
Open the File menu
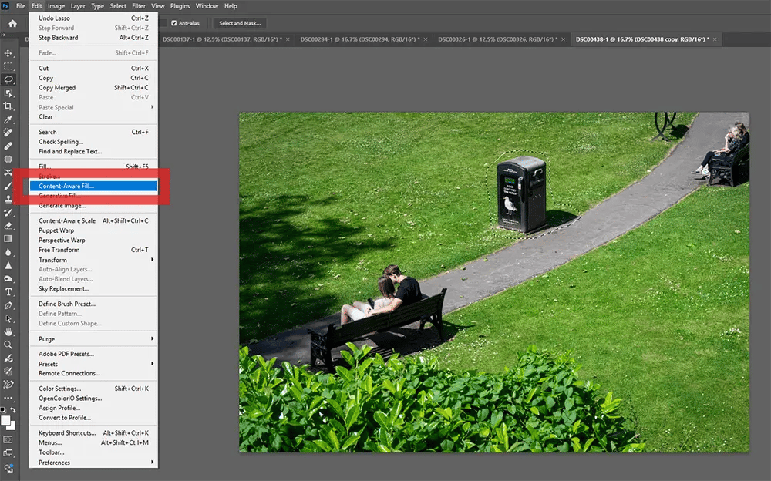click(x=21, y=6)
